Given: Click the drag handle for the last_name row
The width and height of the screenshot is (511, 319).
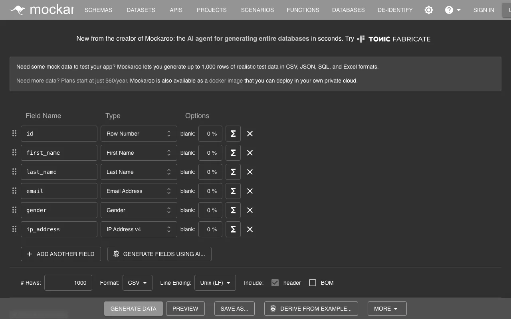Looking at the screenshot, I should tap(14, 172).
